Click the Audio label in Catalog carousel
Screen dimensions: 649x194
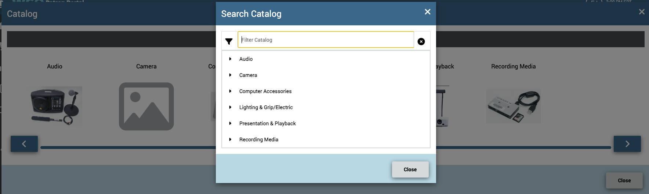tap(55, 66)
